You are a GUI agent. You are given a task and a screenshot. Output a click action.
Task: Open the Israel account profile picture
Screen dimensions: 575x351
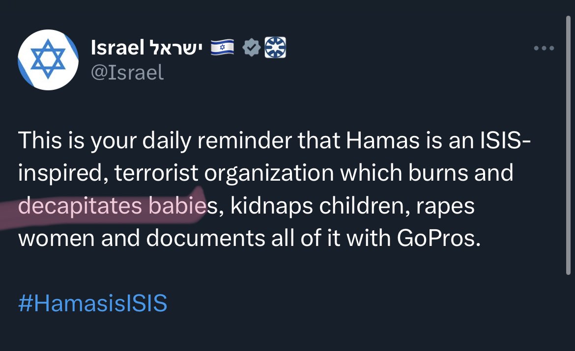pyautogui.click(x=48, y=59)
